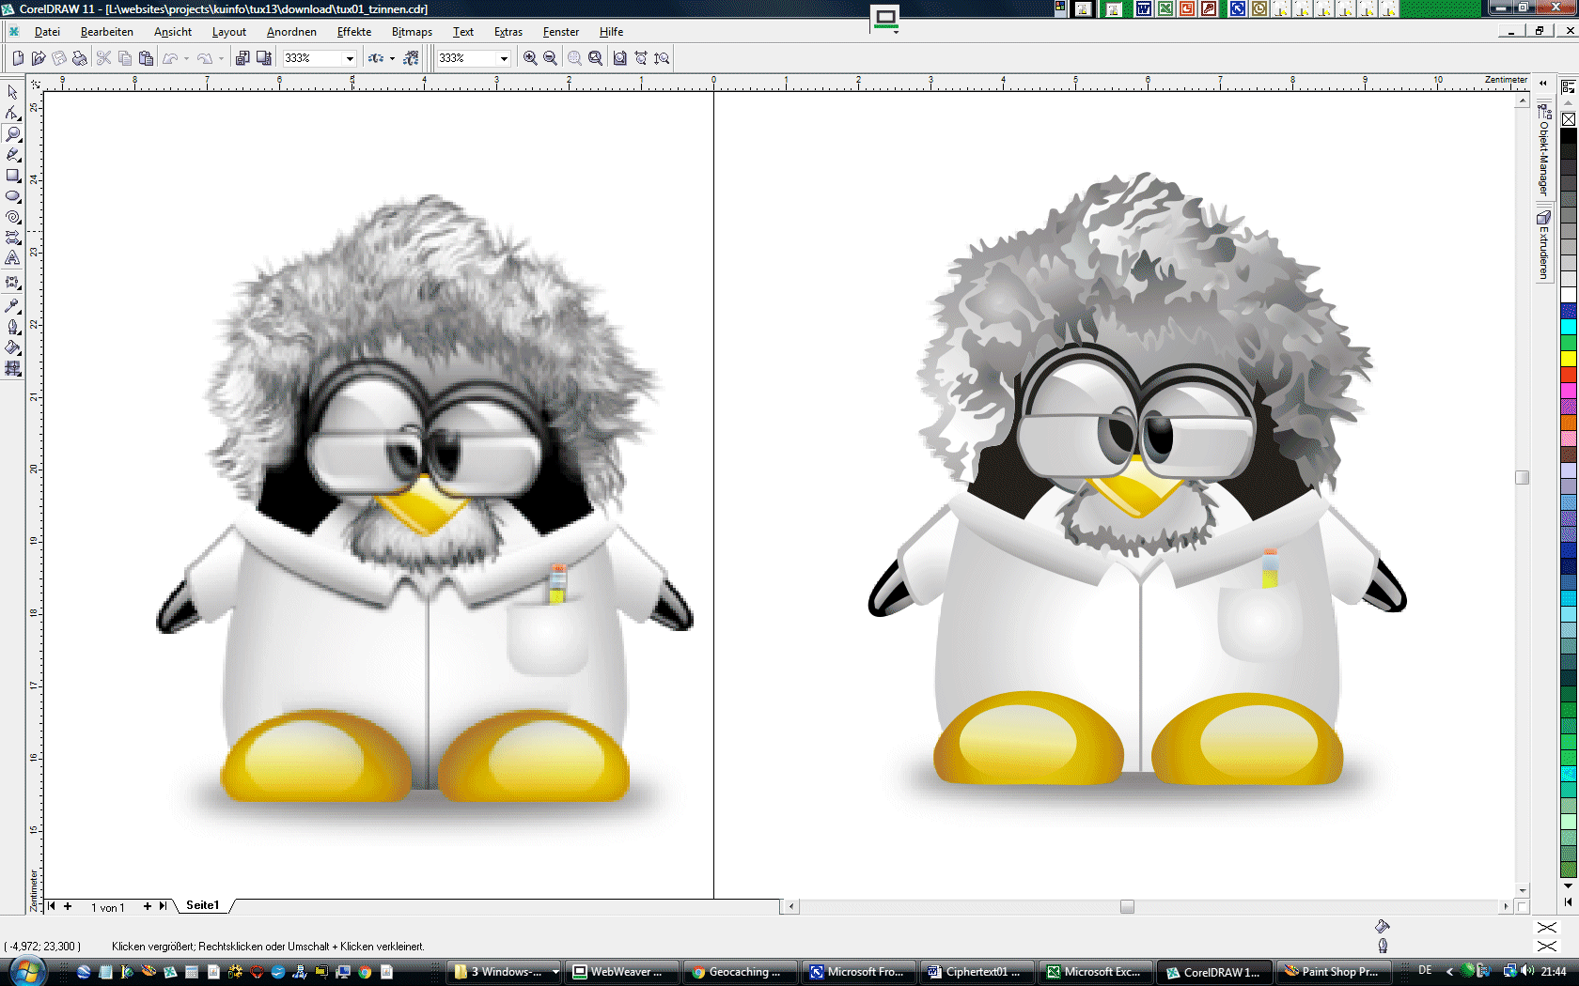Go to the last page
This screenshot has height=986, width=1579.
tap(163, 906)
